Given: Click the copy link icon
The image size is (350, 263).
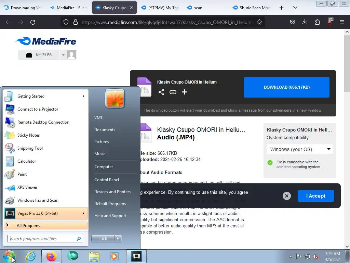Looking at the screenshot, I should pos(173,92).
